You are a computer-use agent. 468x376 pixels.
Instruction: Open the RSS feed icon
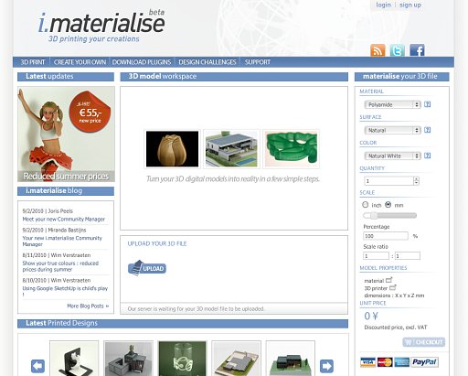coord(378,50)
